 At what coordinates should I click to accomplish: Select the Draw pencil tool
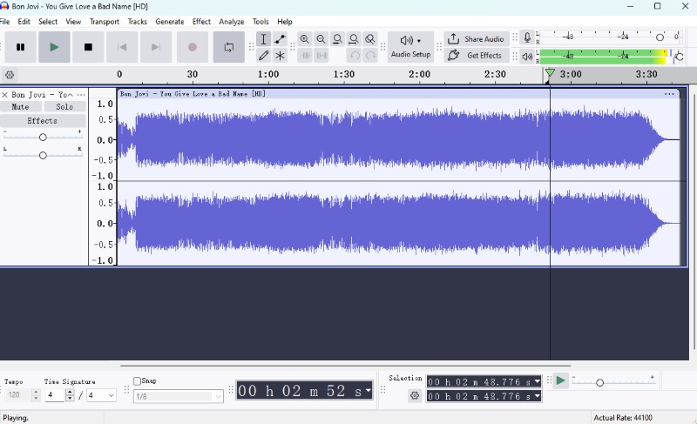click(x=263, y=56)
